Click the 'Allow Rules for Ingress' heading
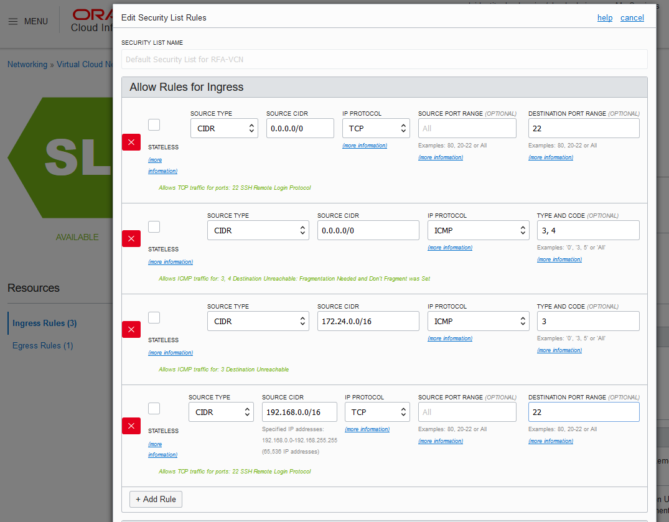 point(187,87)
